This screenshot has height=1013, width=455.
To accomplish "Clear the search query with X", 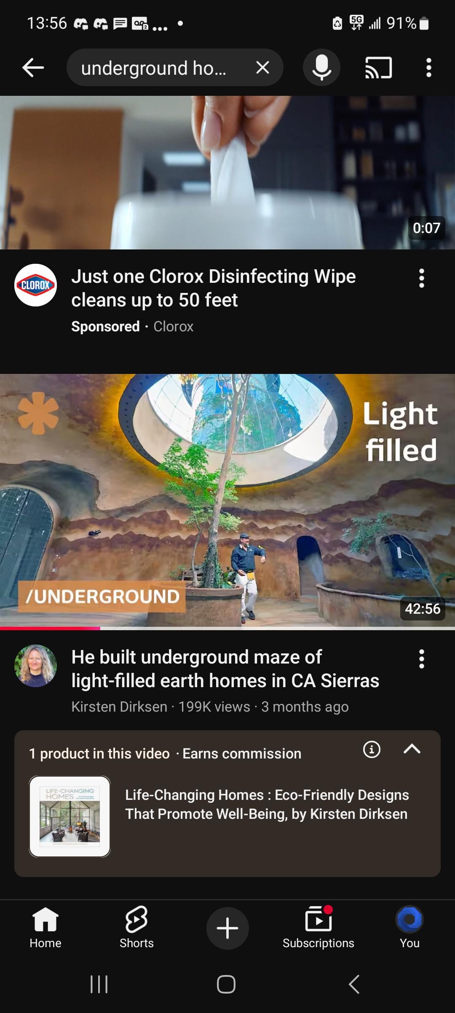I will pos(262,68).
